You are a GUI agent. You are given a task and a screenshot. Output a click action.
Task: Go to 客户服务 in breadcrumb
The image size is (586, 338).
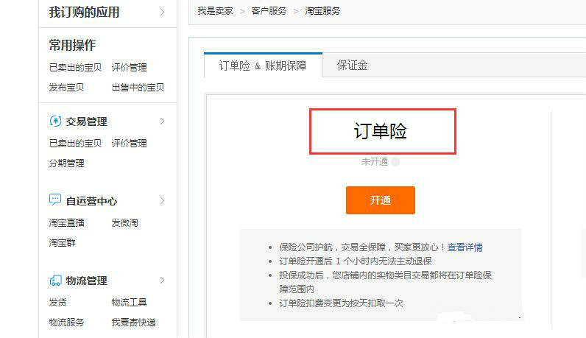(x=269, y=11)
